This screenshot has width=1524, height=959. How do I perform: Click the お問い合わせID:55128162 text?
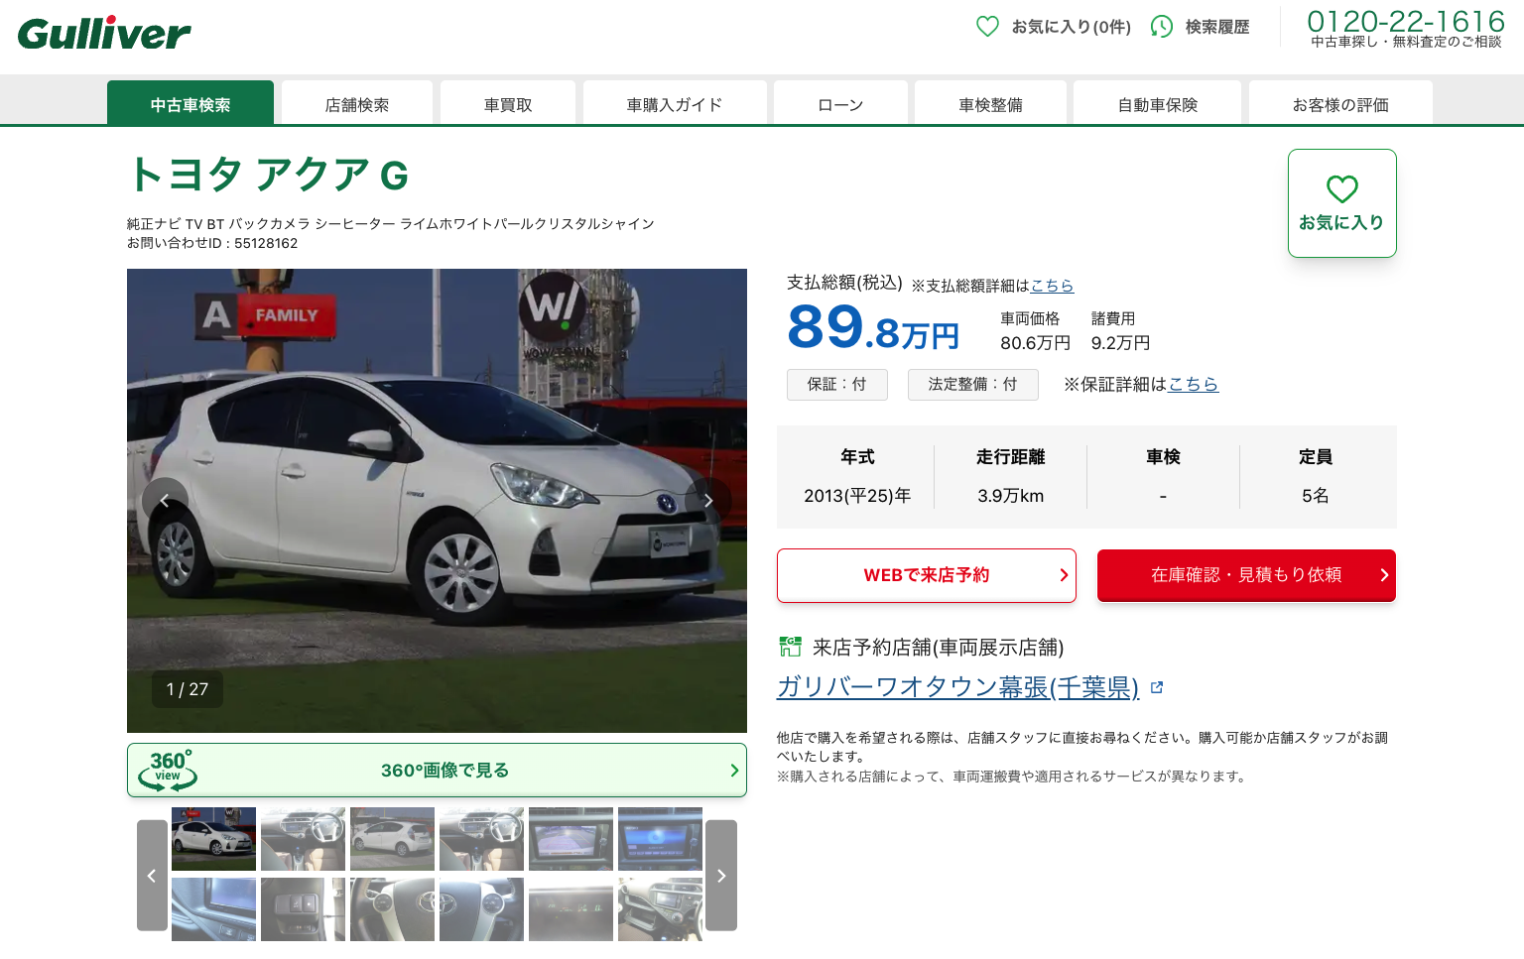(212, 243)
